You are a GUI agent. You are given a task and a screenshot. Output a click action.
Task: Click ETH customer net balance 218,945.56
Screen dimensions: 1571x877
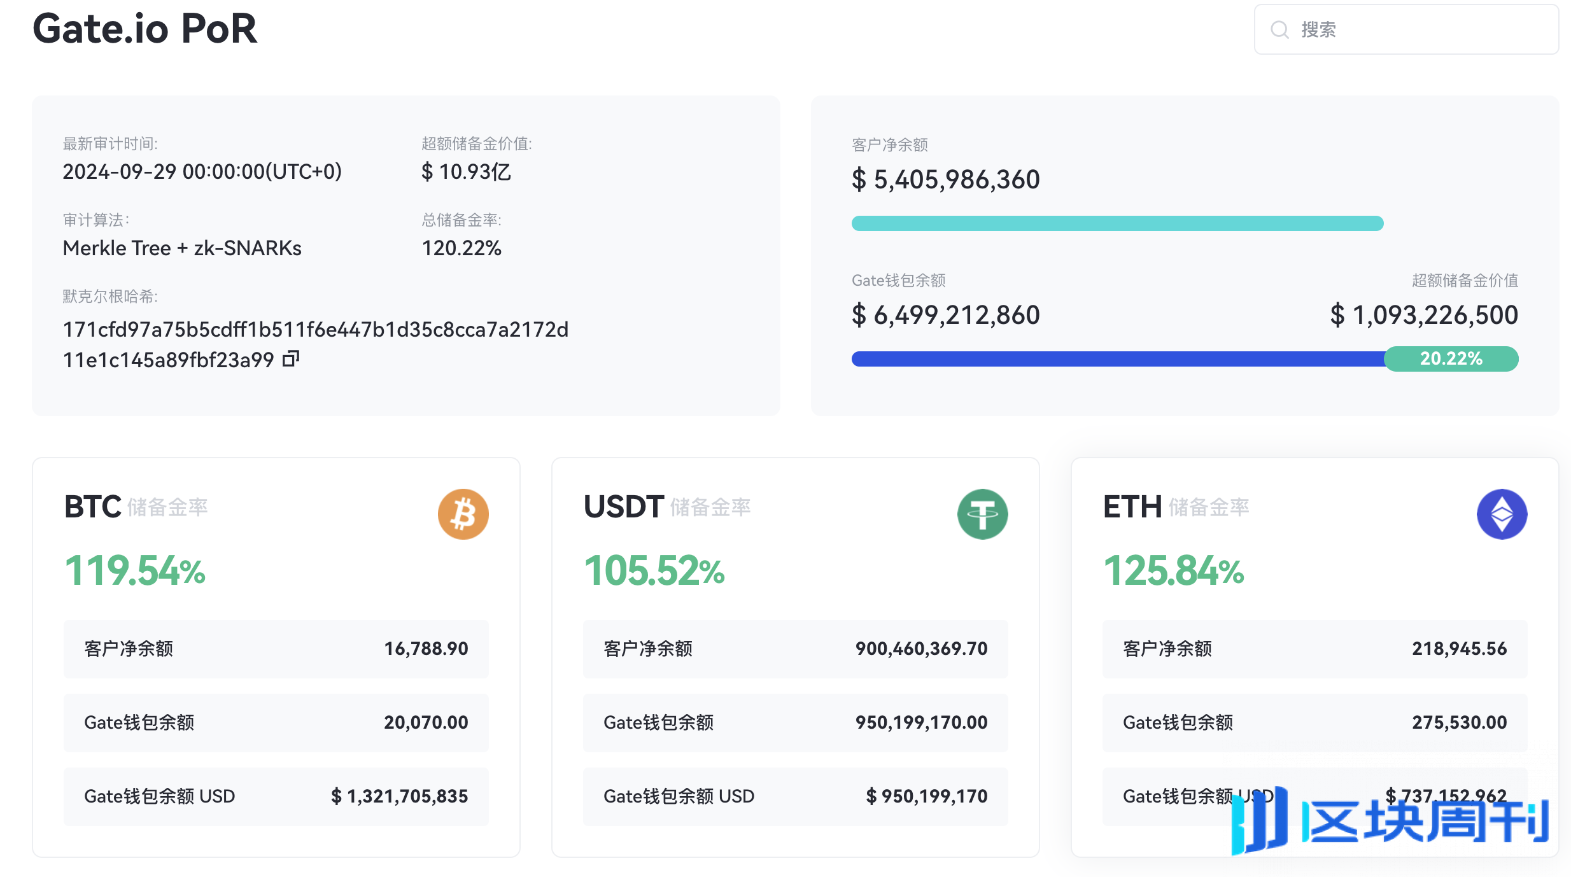[1460, 649]
